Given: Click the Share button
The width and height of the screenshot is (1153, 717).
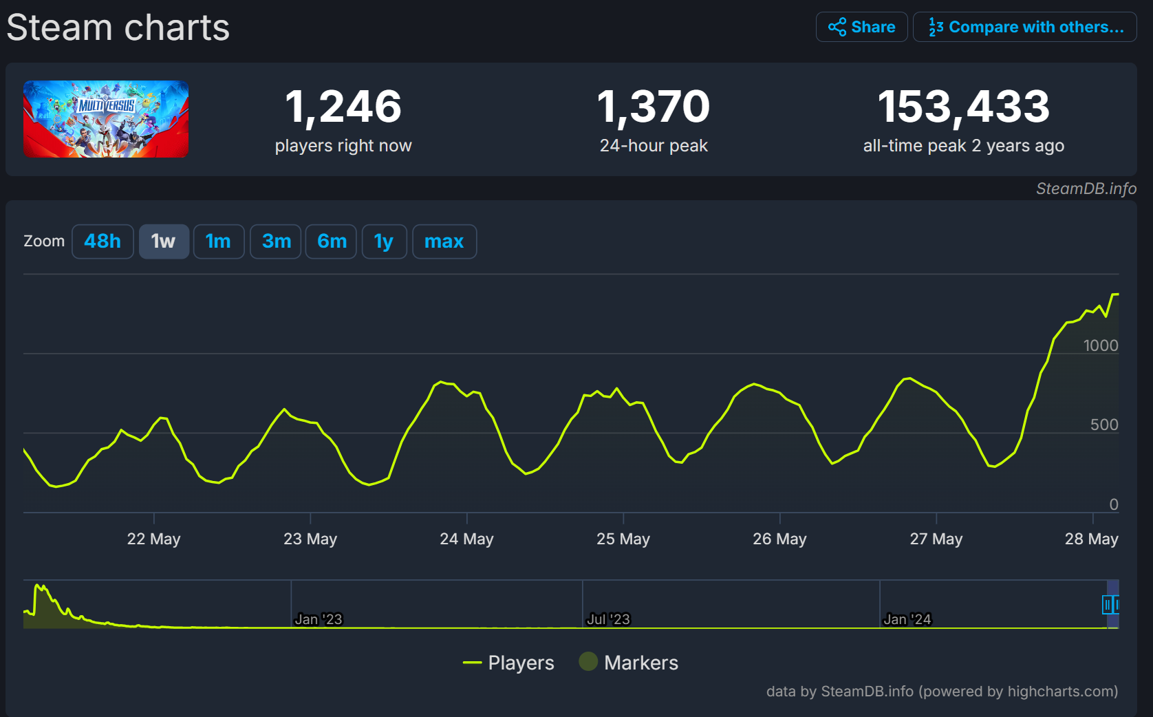Looking at the screenshot, I should (x=861, y=27).
